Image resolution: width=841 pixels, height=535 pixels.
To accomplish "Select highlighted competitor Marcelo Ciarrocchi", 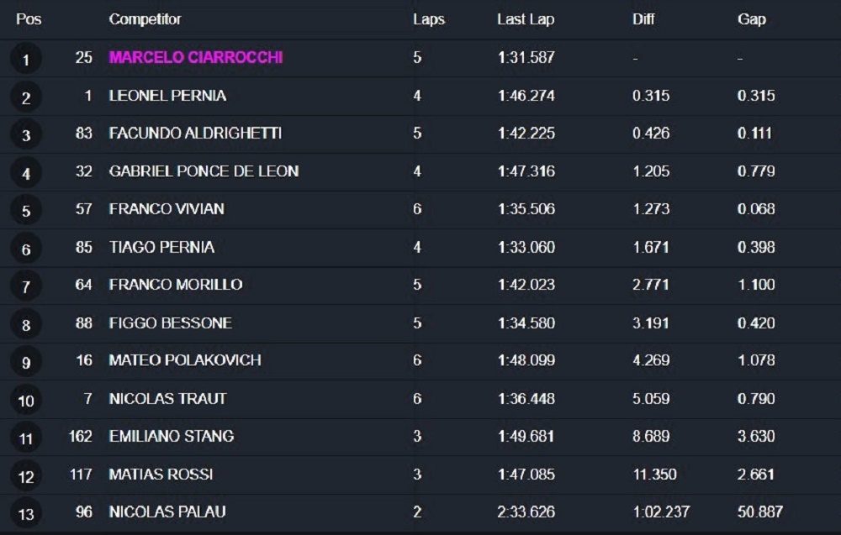I will [x=196, y=57].
